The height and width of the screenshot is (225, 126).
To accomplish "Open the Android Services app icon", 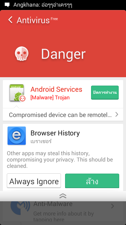I will (x=17, y=93).
